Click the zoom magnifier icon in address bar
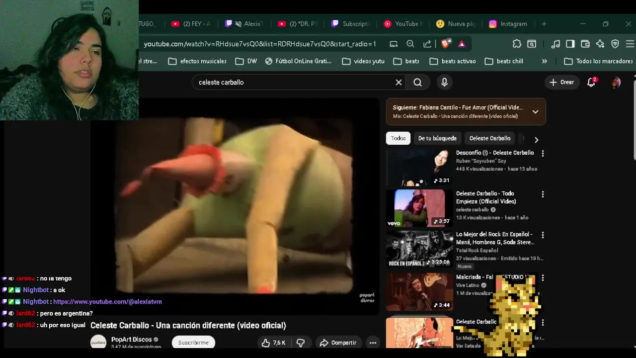 [x=410, y=44]
